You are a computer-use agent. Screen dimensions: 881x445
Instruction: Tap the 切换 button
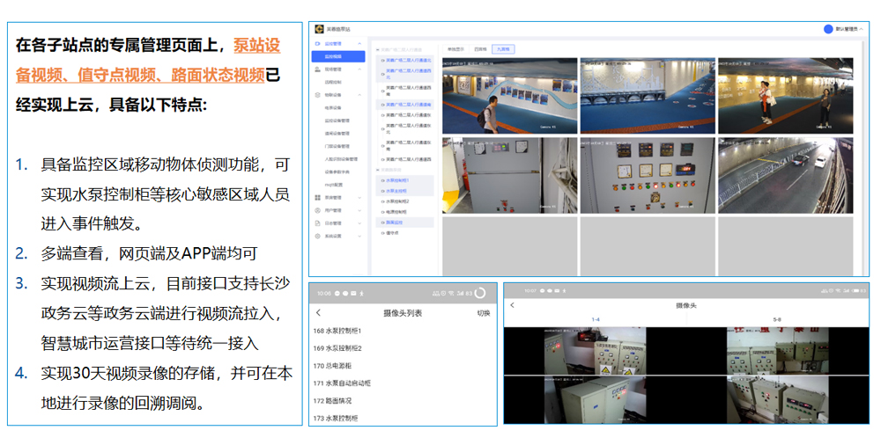(x=484, y=313)
